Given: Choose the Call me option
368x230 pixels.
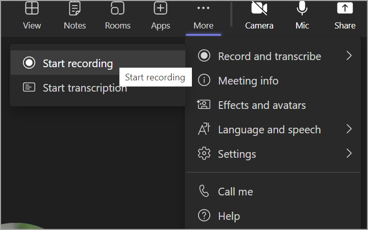Looking at the screenshot, I should 235,191.
